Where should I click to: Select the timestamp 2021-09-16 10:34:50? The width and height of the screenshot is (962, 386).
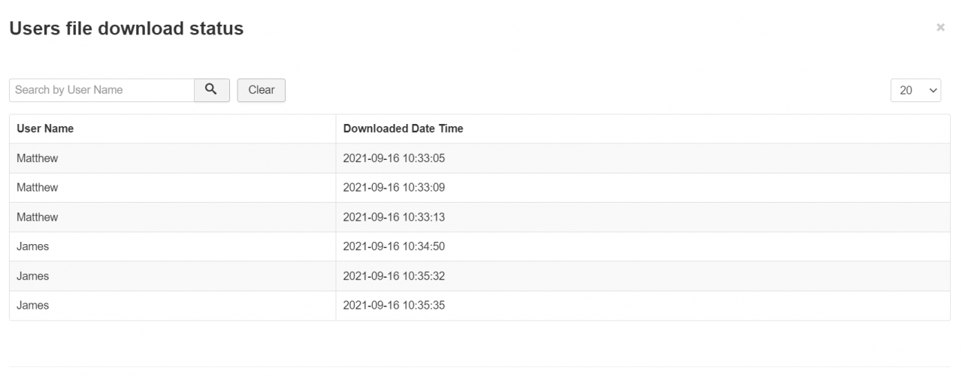click(394, 246)
